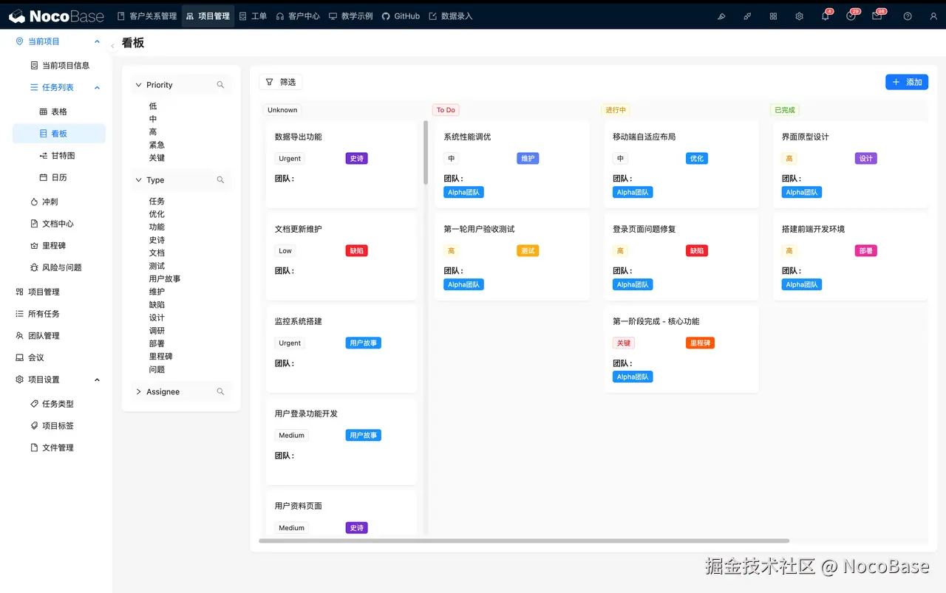
Task: Open the help question mark icon
Action: click(908, 16)
